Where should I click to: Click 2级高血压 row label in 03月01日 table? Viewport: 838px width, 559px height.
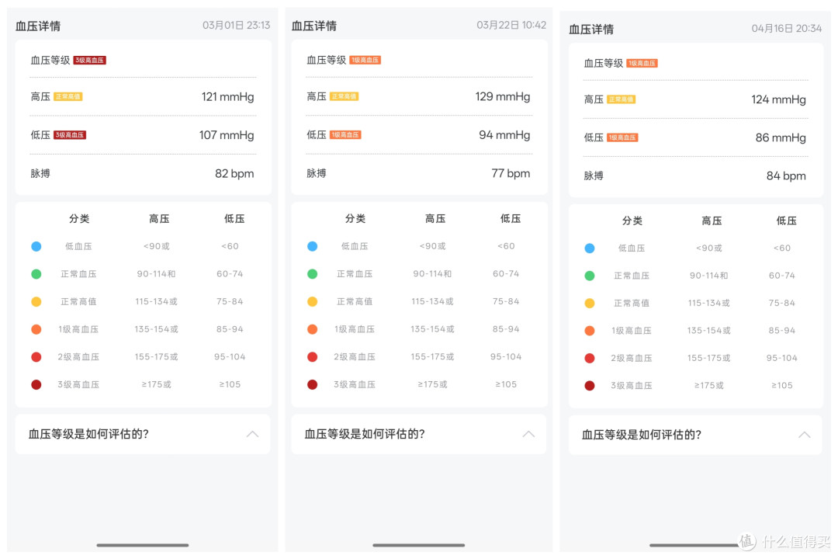click(x=78, y=357)
